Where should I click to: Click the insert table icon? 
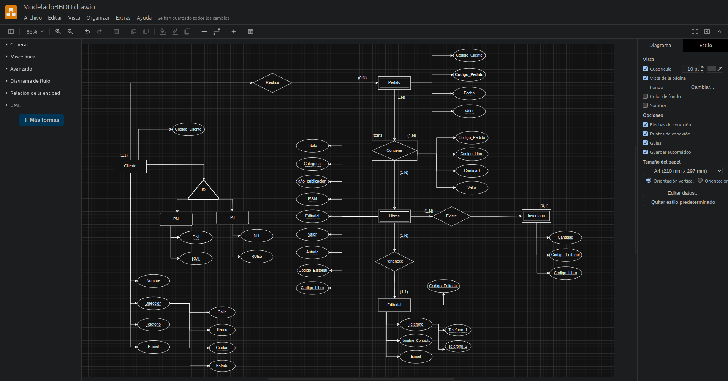click(x=251, y=31)
